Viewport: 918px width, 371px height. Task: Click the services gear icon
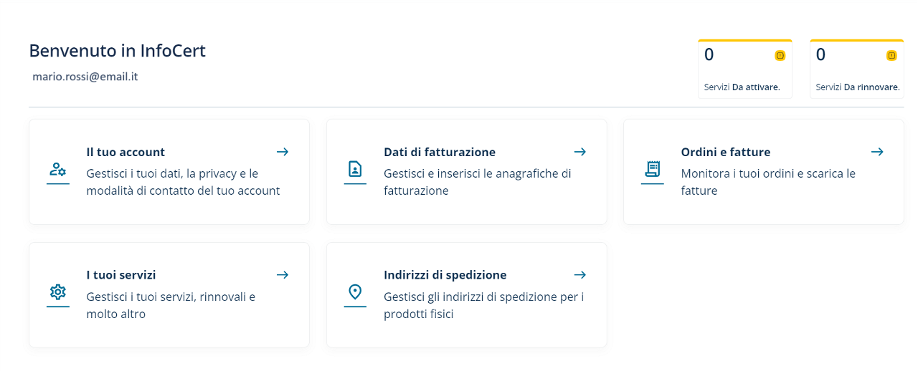click(x=58, y=292)
